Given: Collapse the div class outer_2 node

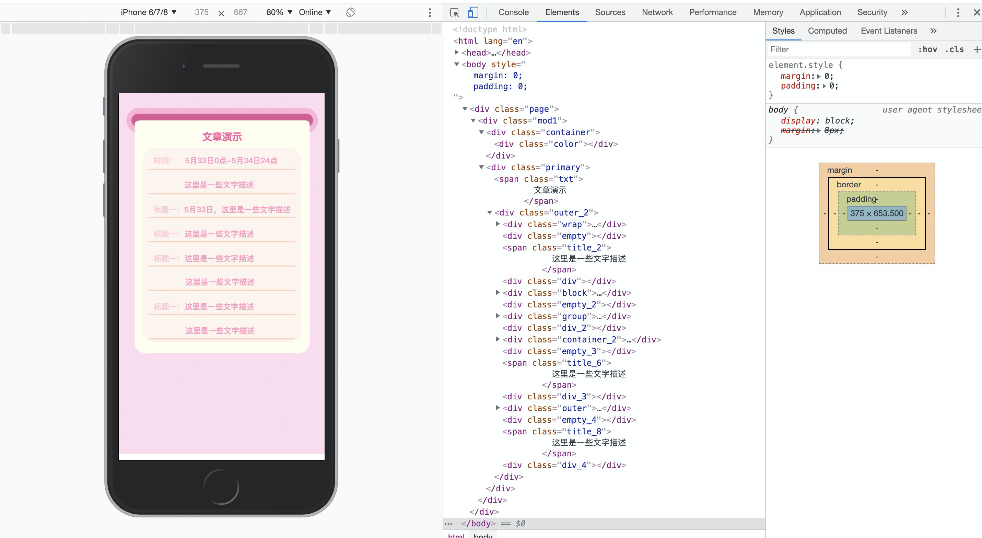Looking at the screenshot, I should coord(490,212).
